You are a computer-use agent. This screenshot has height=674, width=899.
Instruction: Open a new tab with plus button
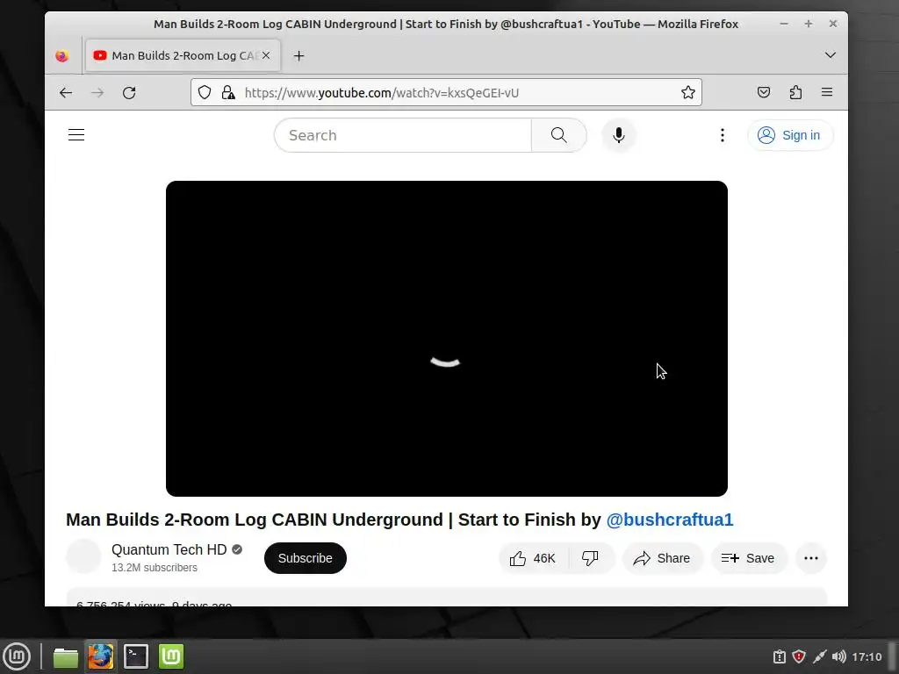point(298,55)
